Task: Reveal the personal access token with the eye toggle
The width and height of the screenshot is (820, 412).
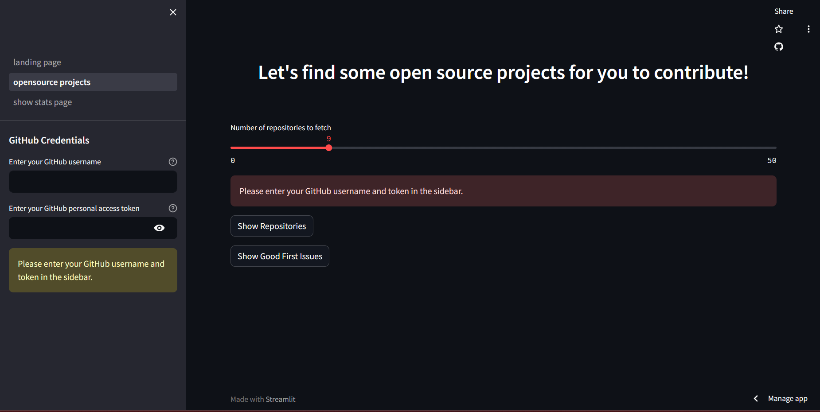Action: 159,228
